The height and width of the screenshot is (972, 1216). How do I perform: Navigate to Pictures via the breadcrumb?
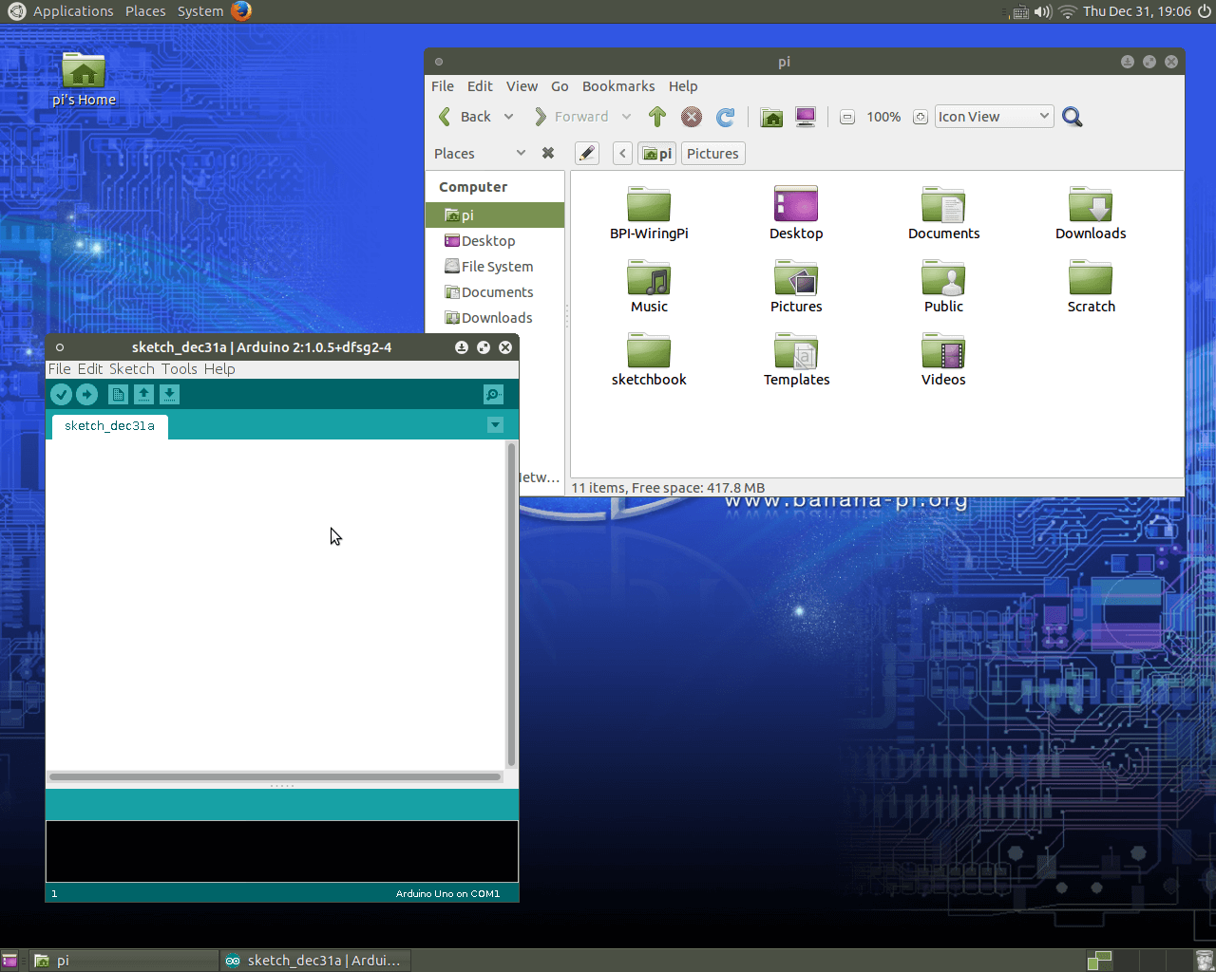tap(712, 153)
